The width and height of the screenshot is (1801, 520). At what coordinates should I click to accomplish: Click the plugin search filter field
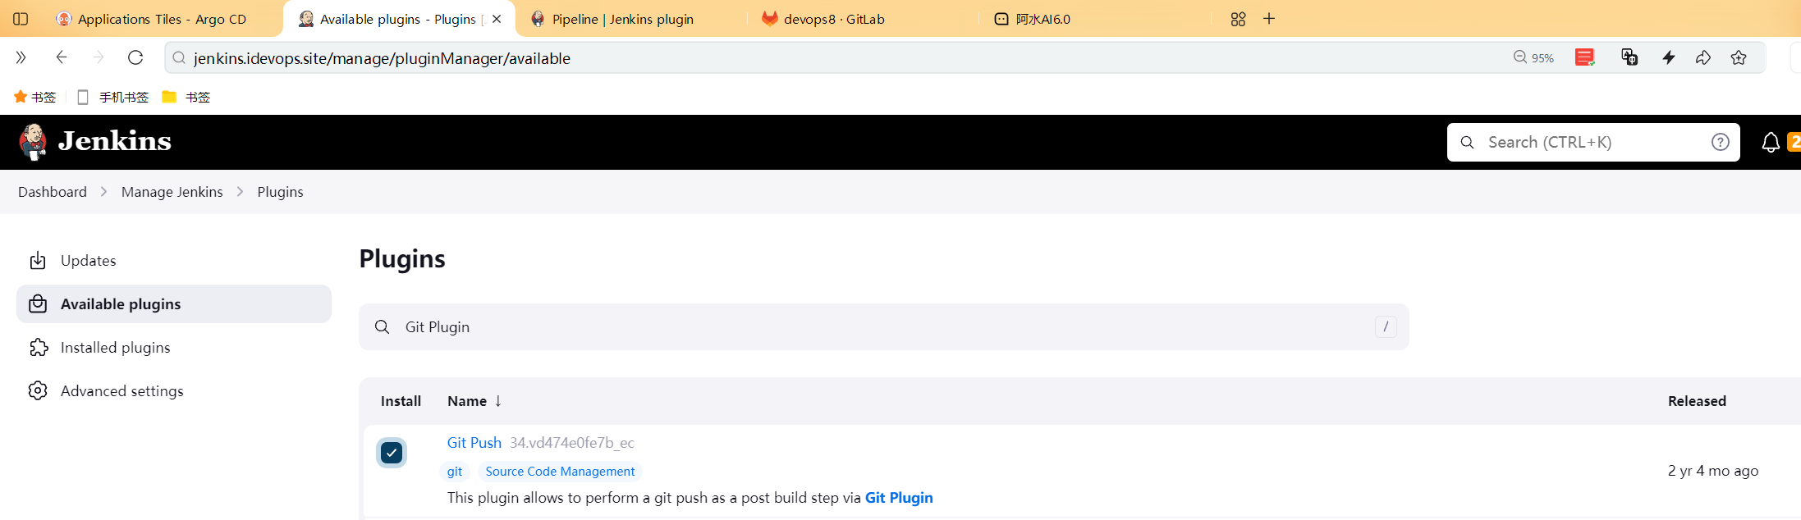(x=884, y=326)
